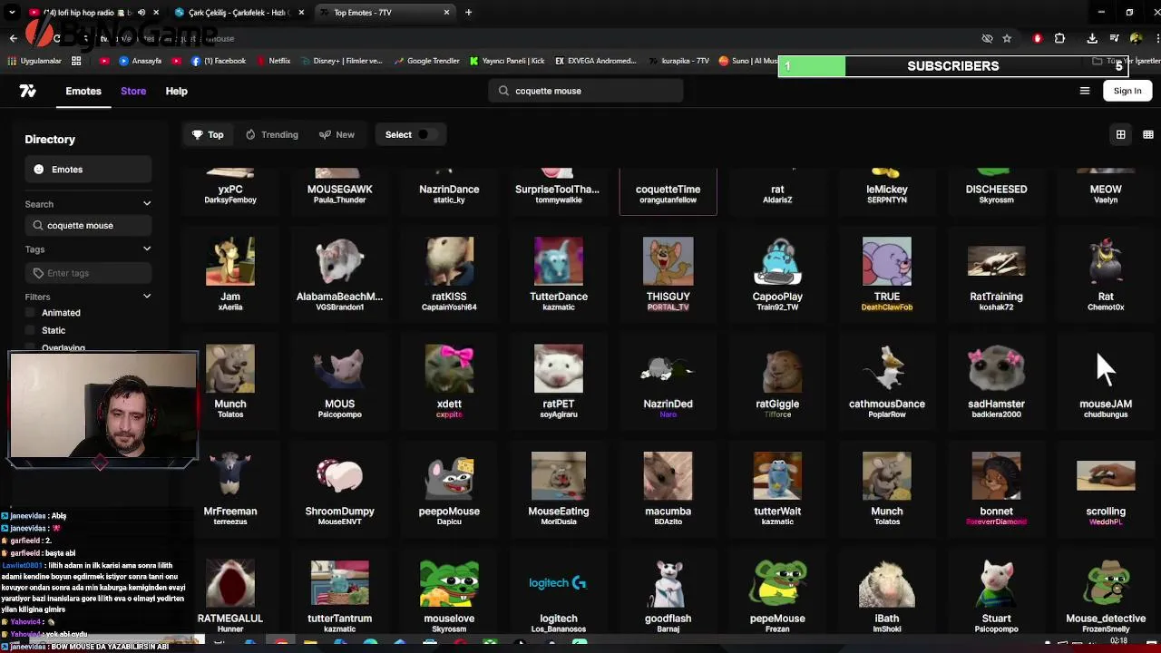Open the Facebook bookmark
The width and height of the screenshot is (1161, 653).
[219, 61]
